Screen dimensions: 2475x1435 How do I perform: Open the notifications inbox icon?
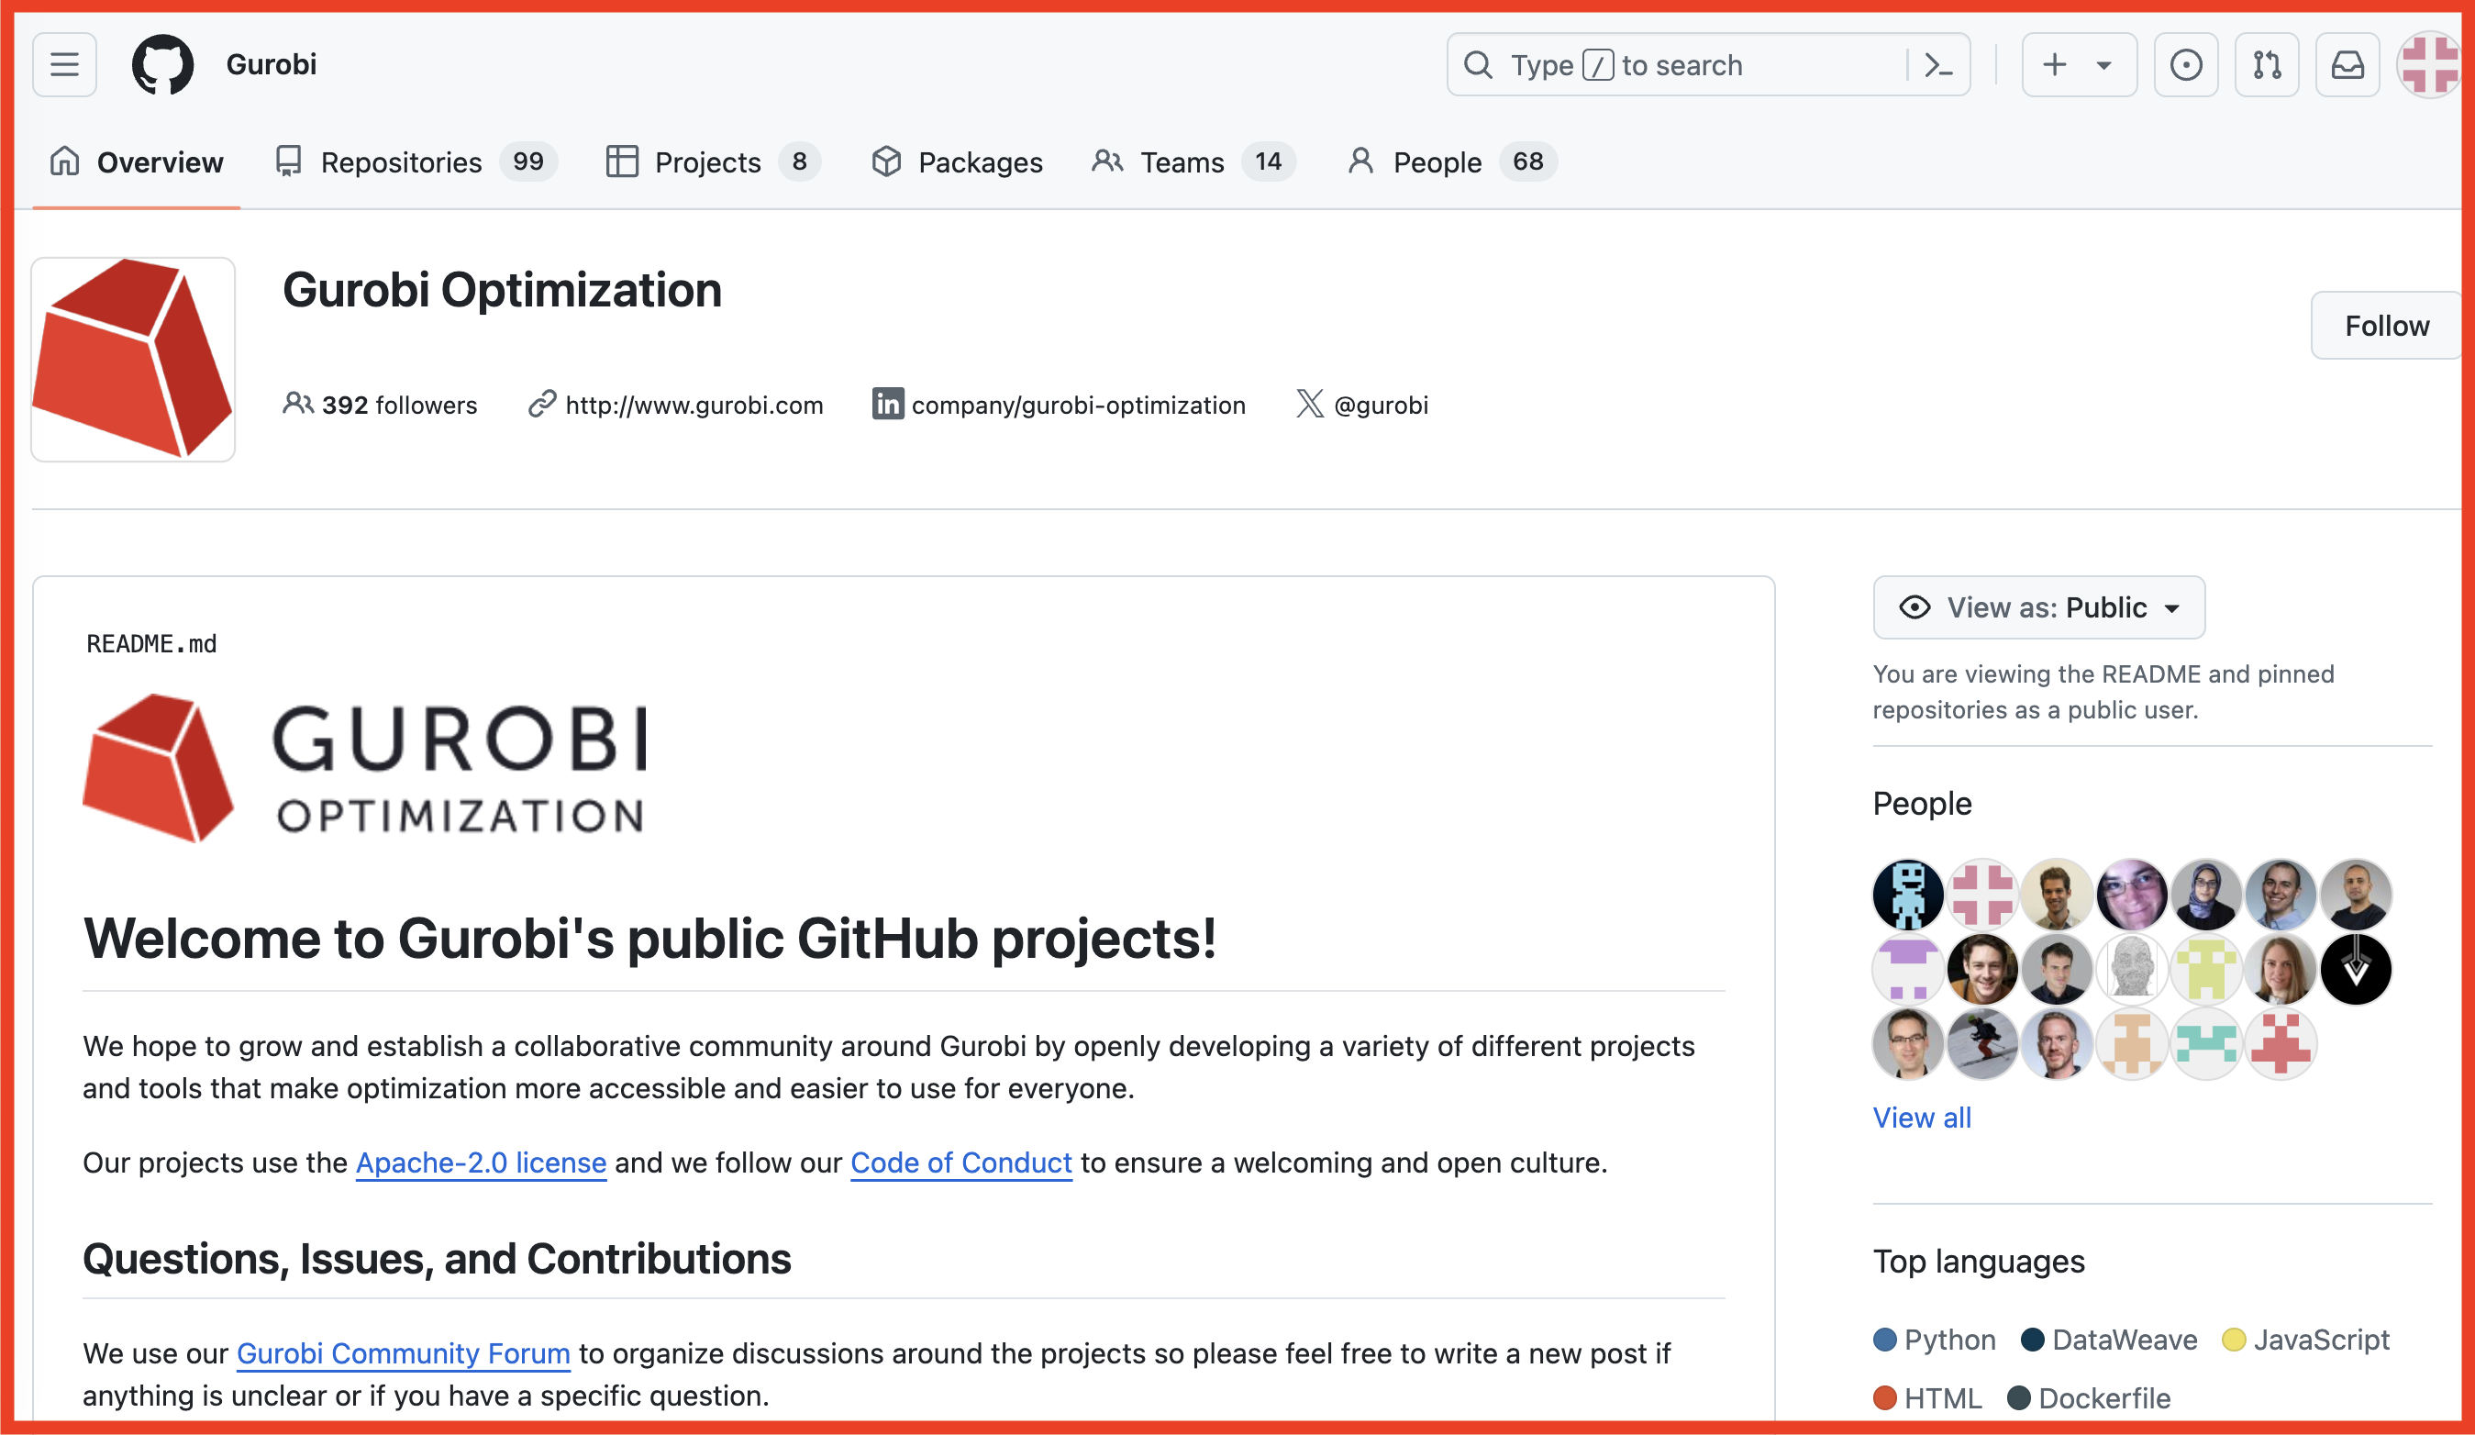click(x=2347, y=65)
